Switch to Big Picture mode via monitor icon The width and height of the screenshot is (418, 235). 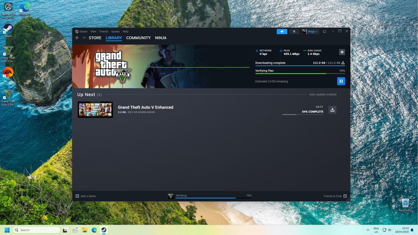(x=324, y=31)
